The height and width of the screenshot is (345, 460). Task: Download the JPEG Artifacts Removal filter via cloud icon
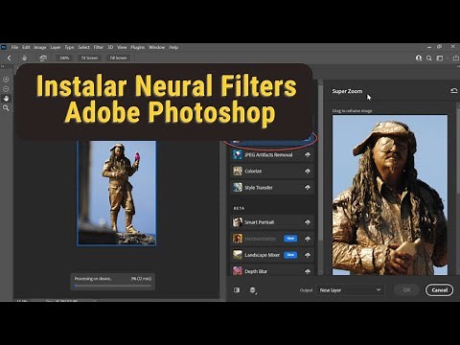(x=308, y=154)
